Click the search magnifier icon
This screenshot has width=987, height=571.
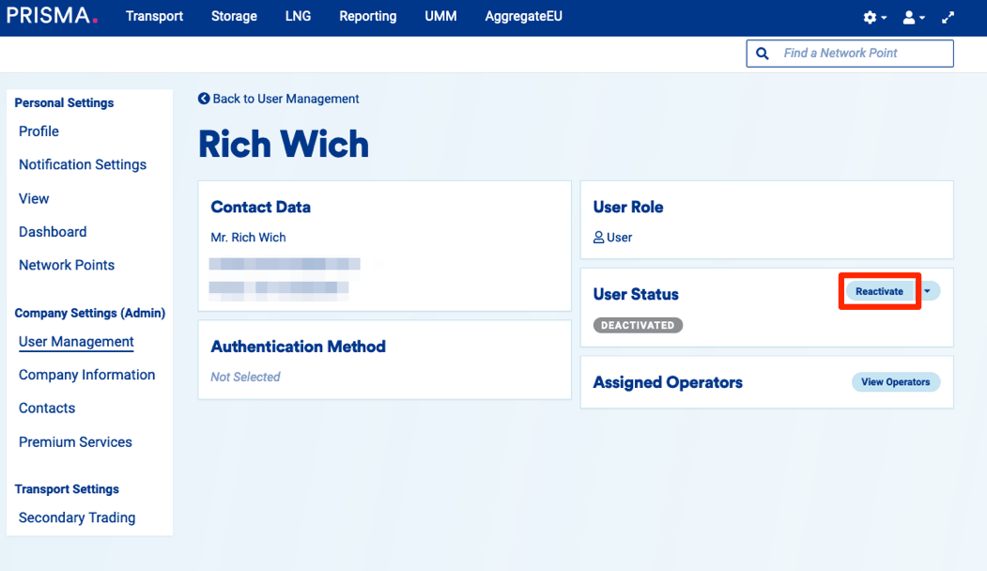pos(763,54)
